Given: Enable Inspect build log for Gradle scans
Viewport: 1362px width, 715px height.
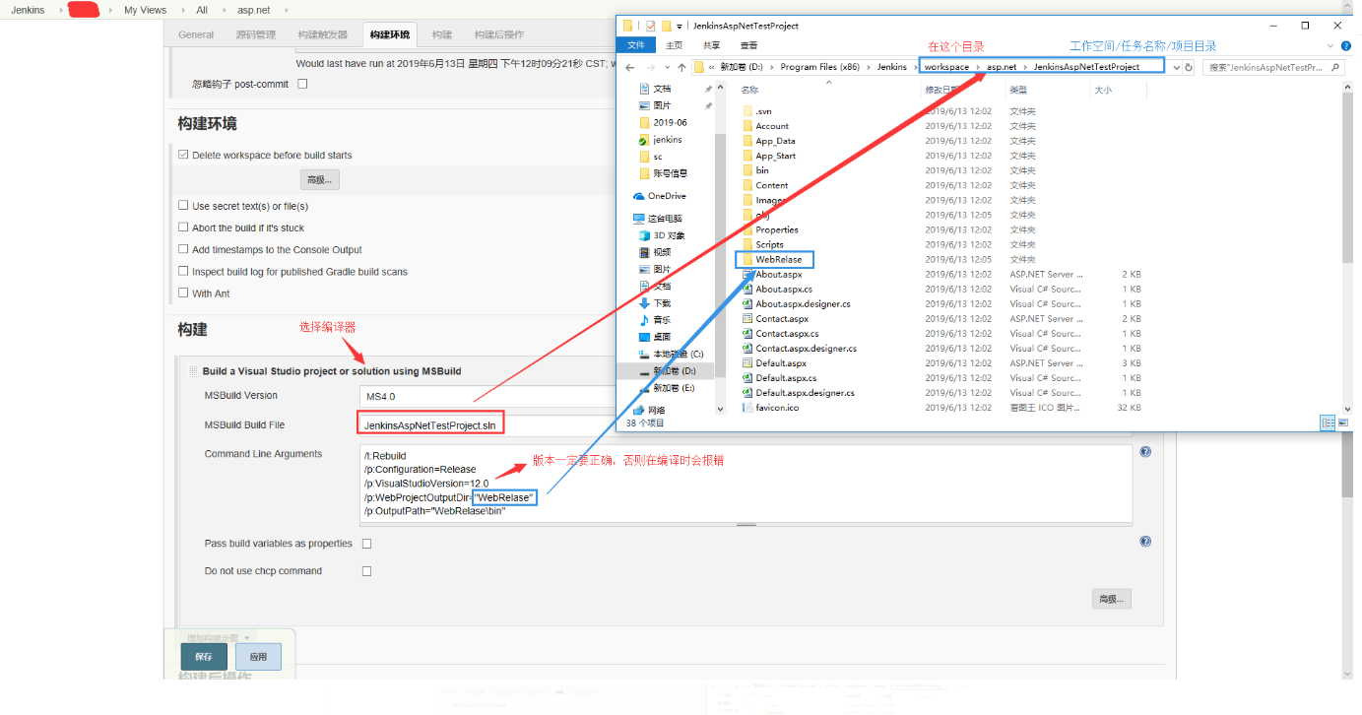Looking at the screenshot, I should coord(183,271).
